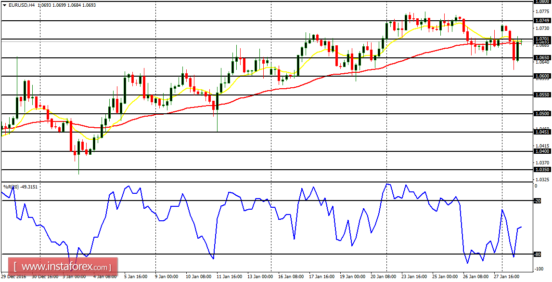Select the 1.0650 level price tag
552x282 pixels.
coord(541,57)
